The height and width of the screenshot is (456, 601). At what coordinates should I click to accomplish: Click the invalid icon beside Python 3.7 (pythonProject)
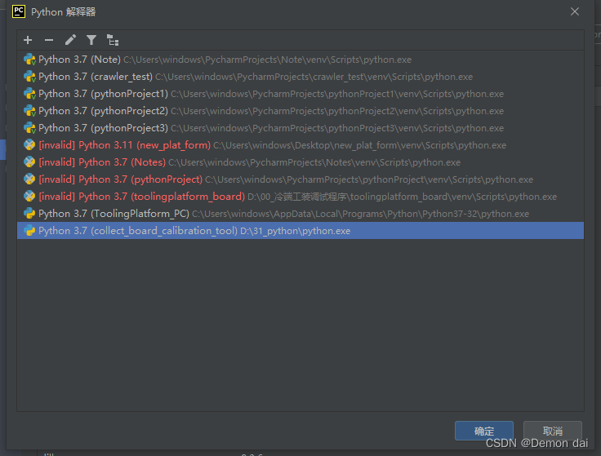pyautogui.click(x=29, y=179)
